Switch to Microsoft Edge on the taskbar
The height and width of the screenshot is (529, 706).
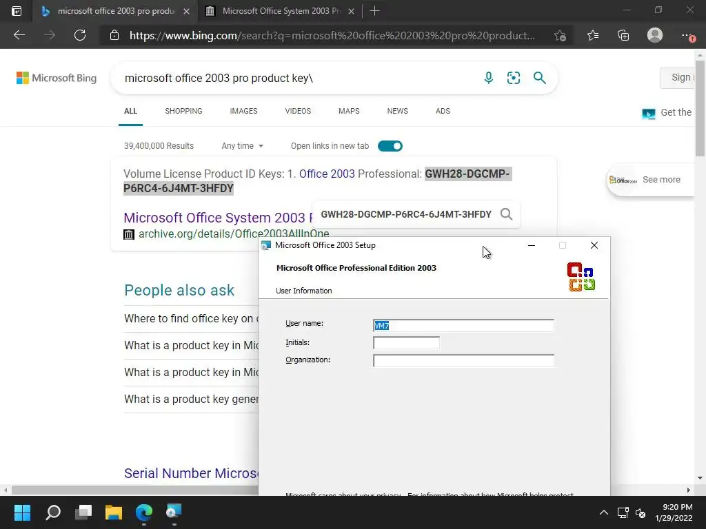point(144,512)
